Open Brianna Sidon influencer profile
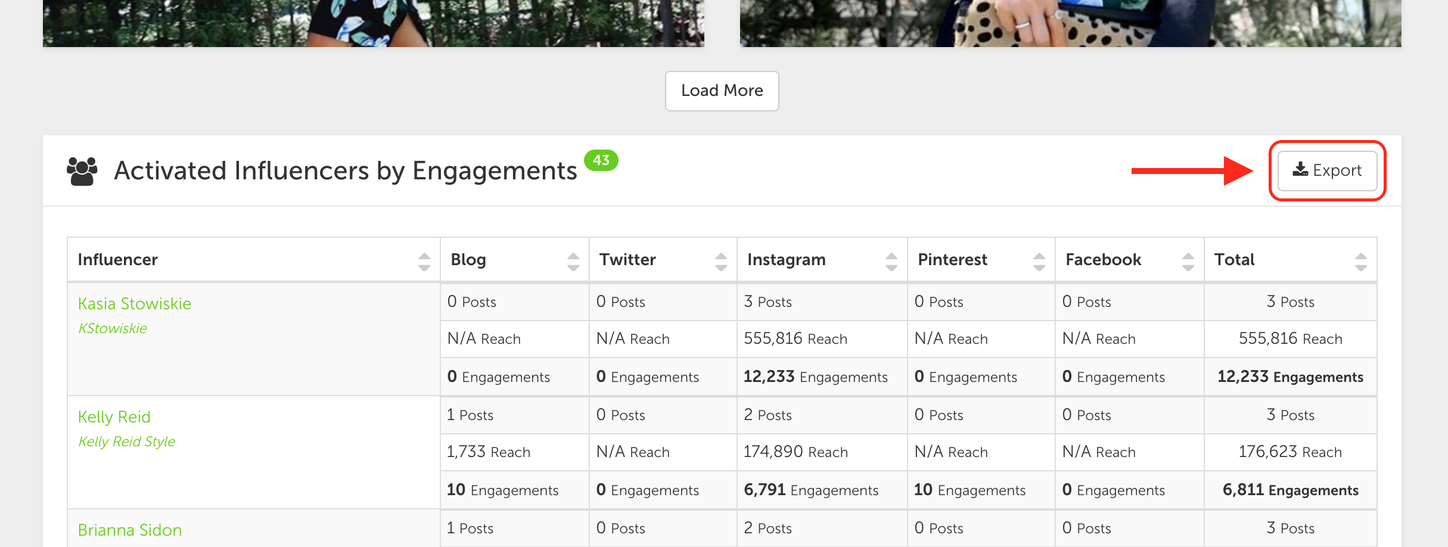Viewport: 1448px width, 547px height. (x=130, y=530)
